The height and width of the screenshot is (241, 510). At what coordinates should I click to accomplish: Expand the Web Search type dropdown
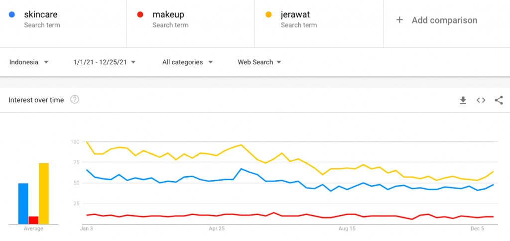point(259,62)
